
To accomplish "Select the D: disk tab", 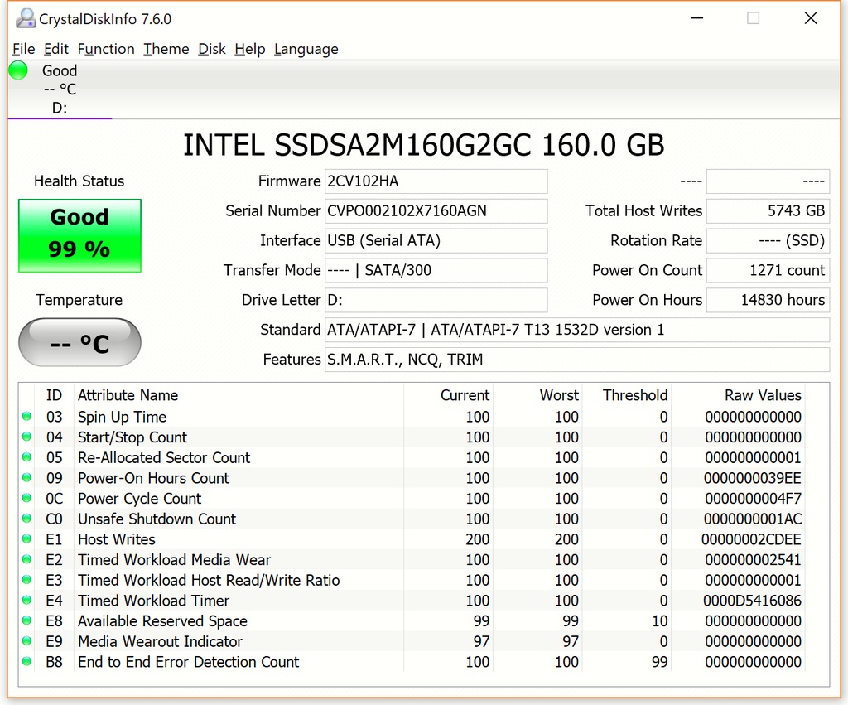I will [60, 89].
